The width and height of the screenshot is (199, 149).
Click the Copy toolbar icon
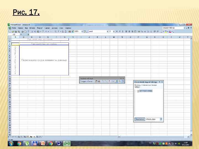pyautogui.click(x=35, y=31)
